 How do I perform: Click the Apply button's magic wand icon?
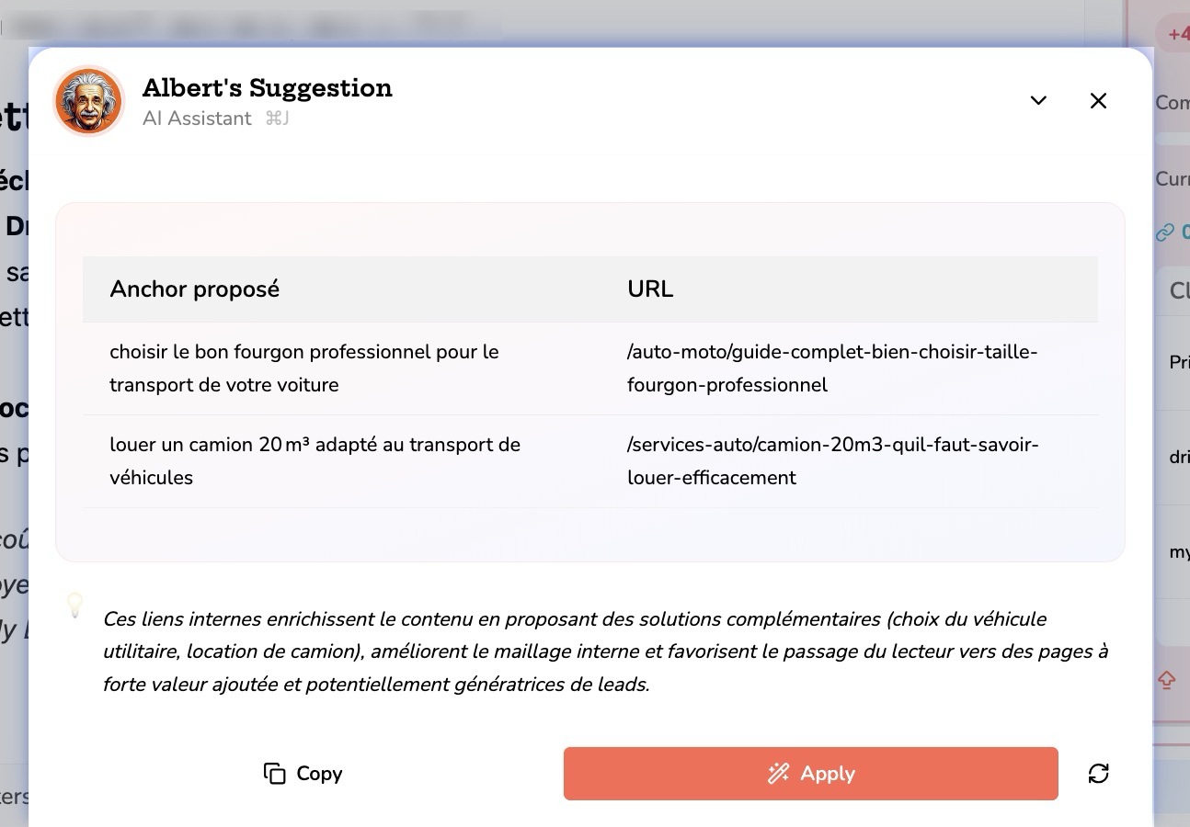779,774
